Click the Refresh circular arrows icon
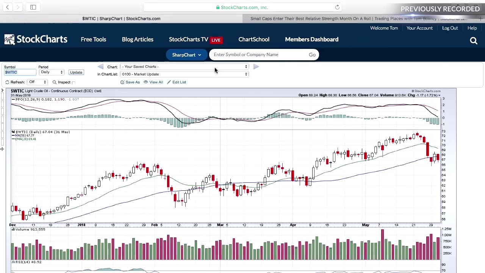The image size is (485, 273). [x=7, y=82]
